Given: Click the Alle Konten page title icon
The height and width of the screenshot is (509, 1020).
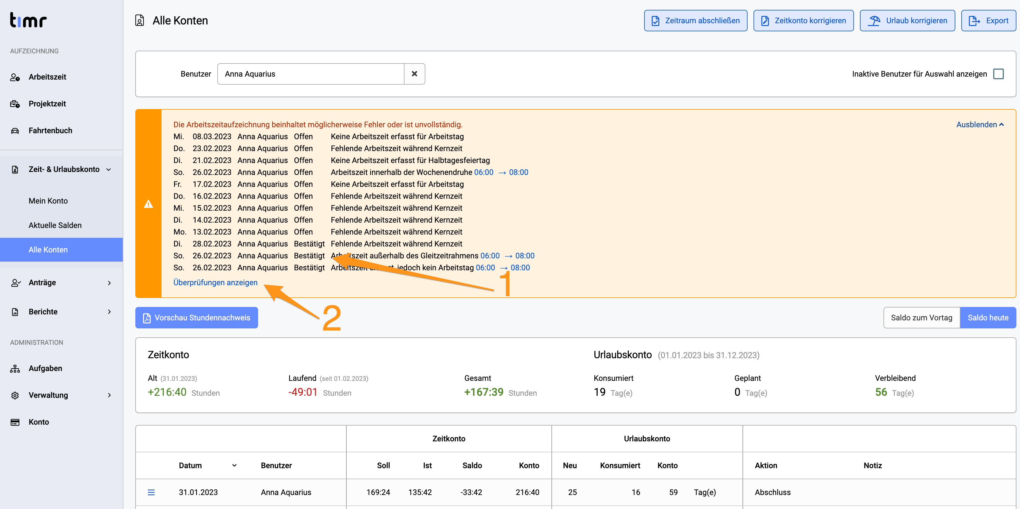Looking at the screenshot, I should pyautogui.click(x=140, y=21).
